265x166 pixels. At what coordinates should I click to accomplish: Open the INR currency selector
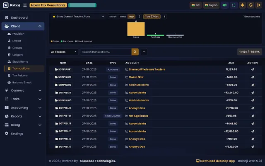pyautogui.click(x=195, y=5)
